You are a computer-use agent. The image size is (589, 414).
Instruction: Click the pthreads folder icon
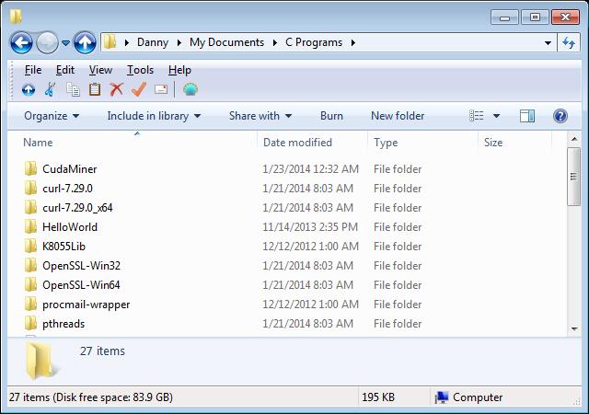[30, 324]
